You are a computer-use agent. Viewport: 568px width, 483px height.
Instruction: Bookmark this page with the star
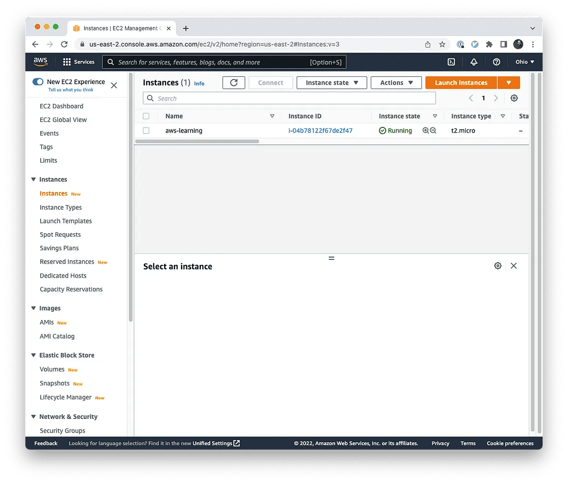click(x=442, y=44)
